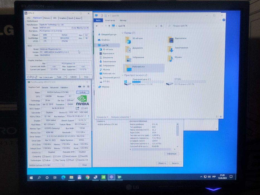
Task: Open the GPU-Z hamburger menu icon
Action: pyautogui.click(x=88, y=87)
